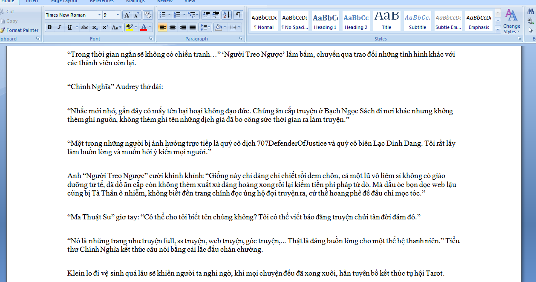536x282 pixels.
Task: Switch to the Page Layout tab
Action: tap(64, 1)
